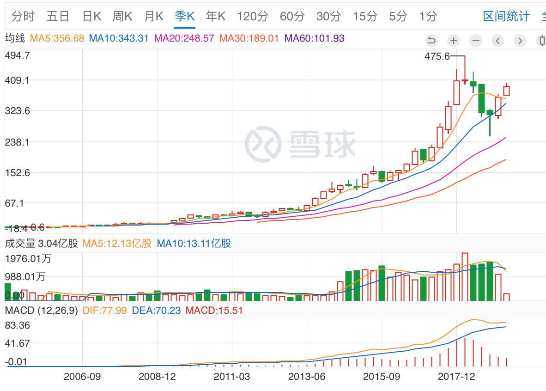Click the tallest red MACD histogram bar
546x391 pixels.
tap(465, 352)
